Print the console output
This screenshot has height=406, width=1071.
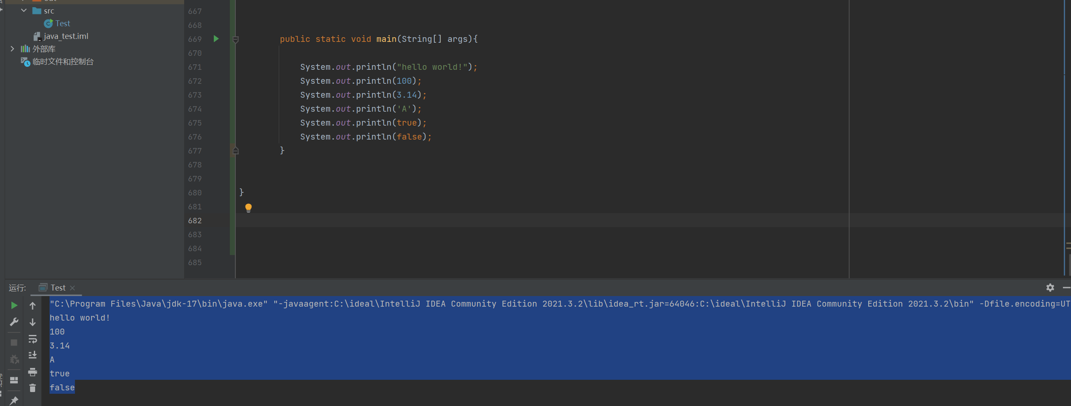(33, 372)
